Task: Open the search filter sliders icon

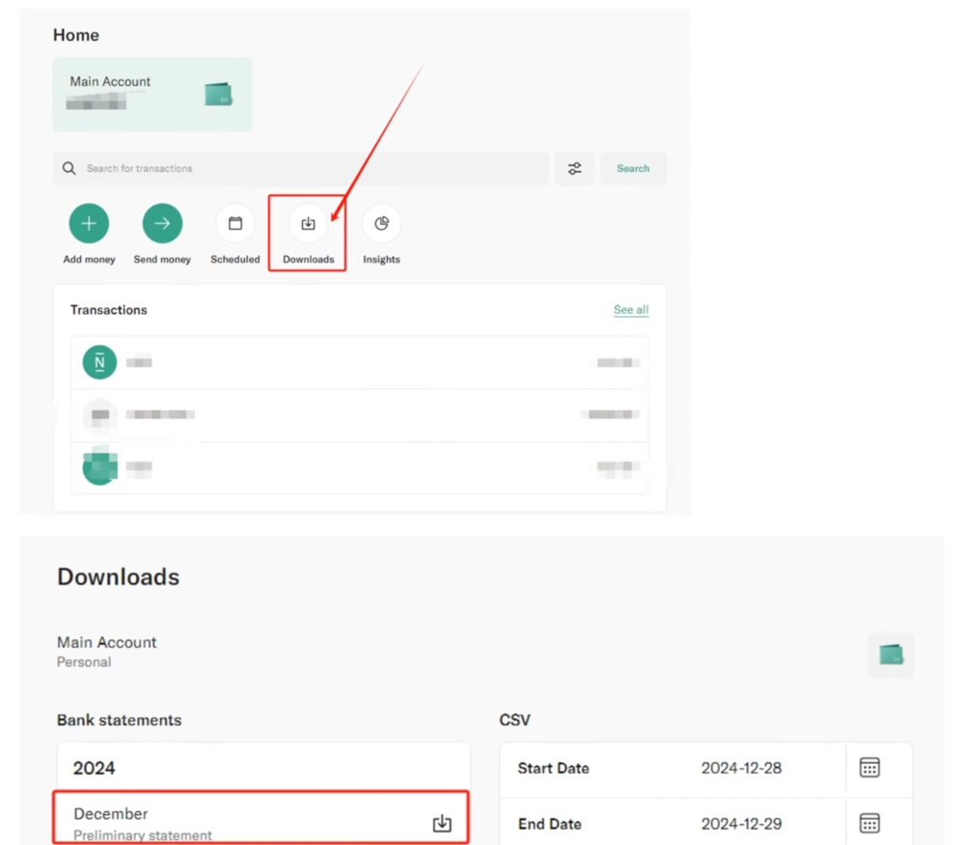Action: (574, 169)
